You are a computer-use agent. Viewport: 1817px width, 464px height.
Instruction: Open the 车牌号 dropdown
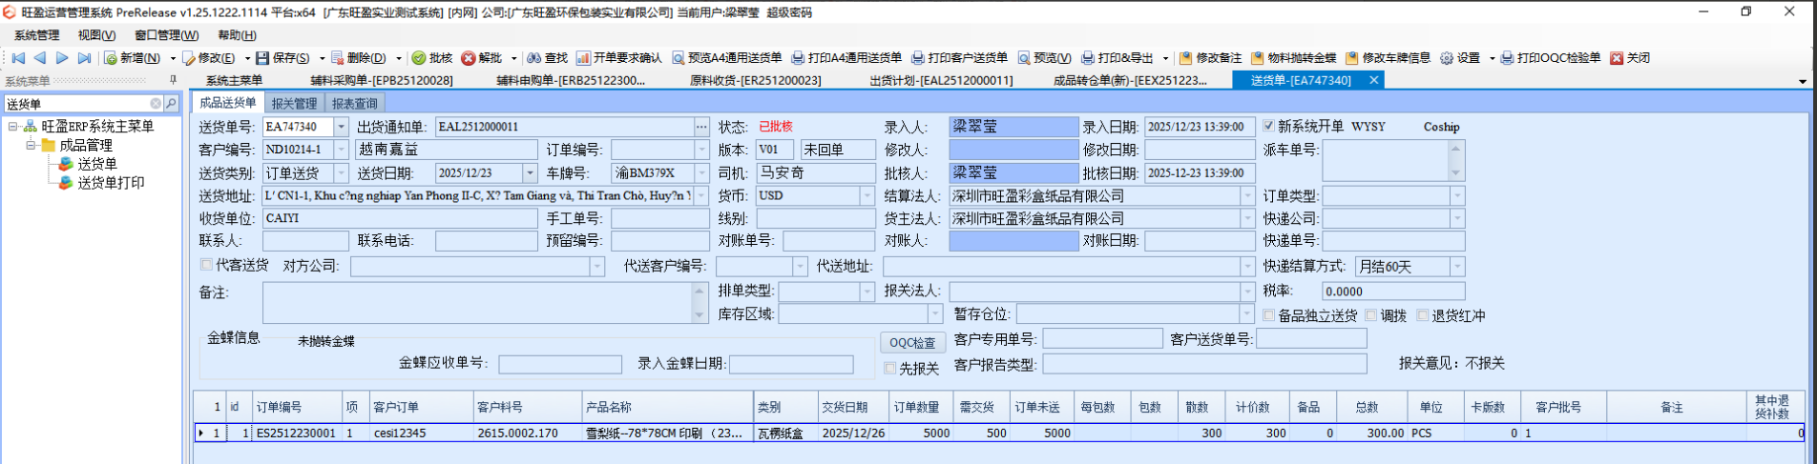click(x=702, y=173)
